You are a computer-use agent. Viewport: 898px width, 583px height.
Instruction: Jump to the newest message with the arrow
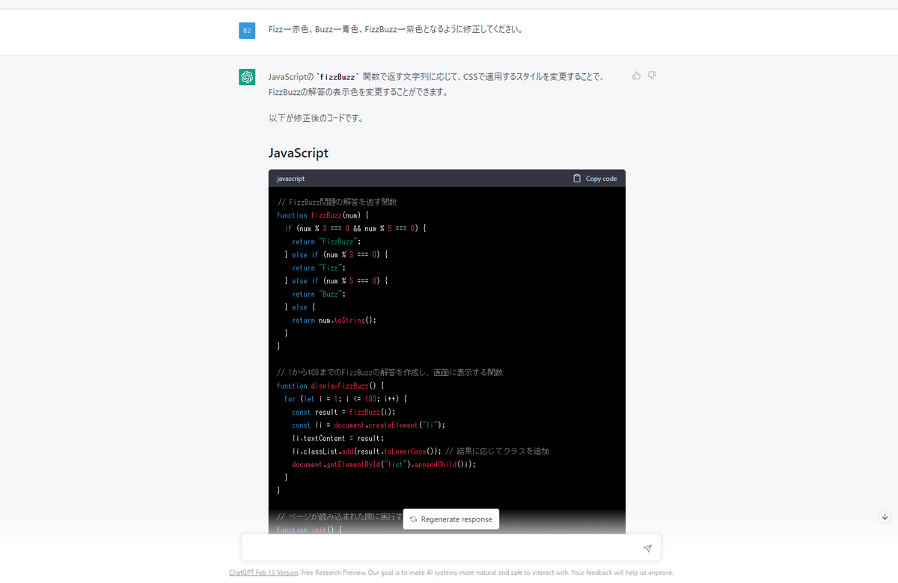tap(884, 516)
